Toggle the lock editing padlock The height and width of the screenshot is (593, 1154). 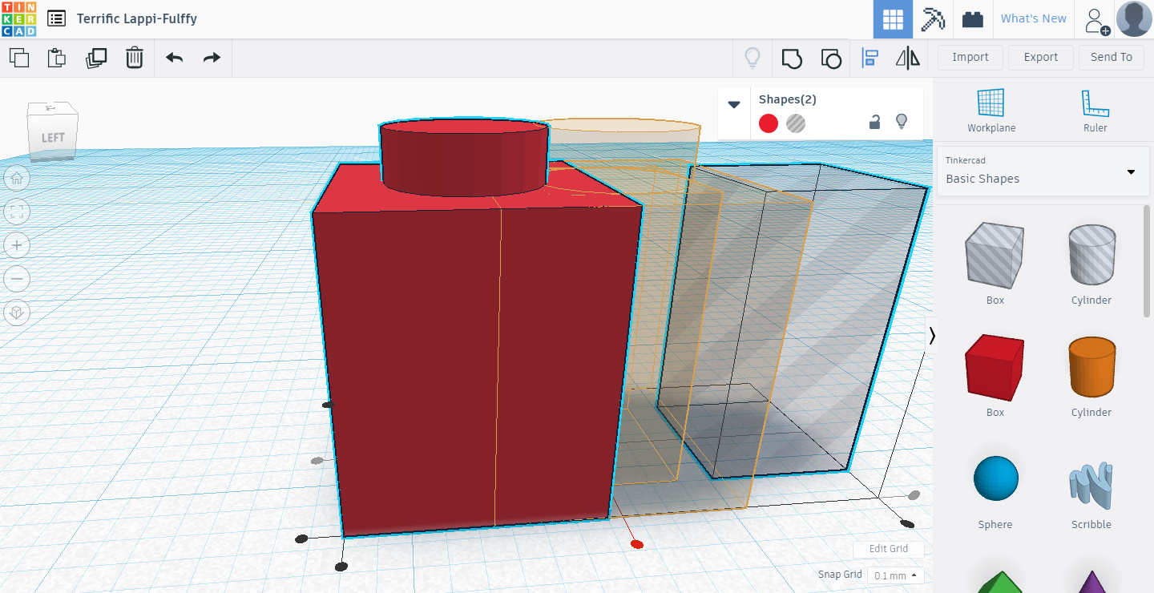coord(875,122)
